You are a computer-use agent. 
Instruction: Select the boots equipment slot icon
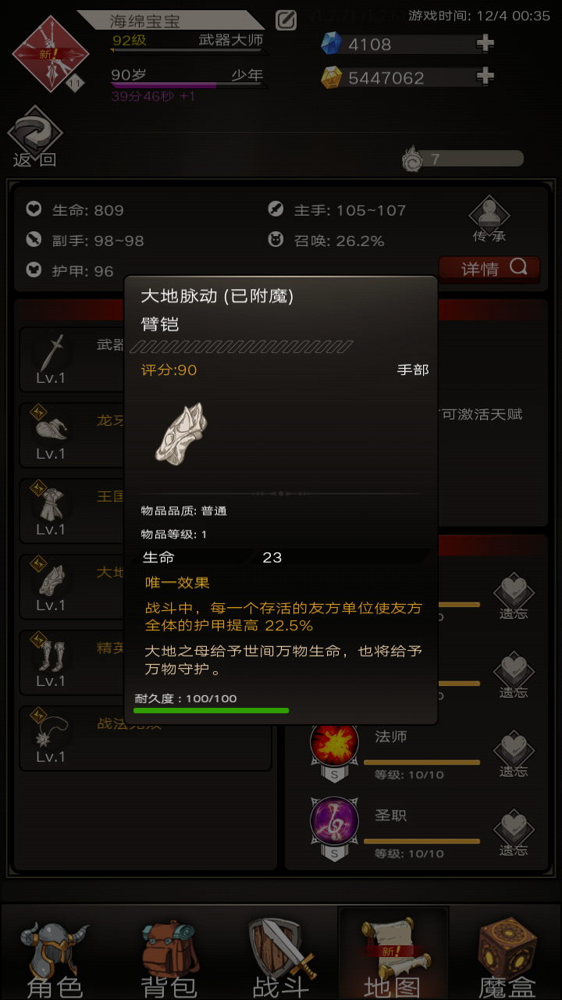(x=52, y=655)
